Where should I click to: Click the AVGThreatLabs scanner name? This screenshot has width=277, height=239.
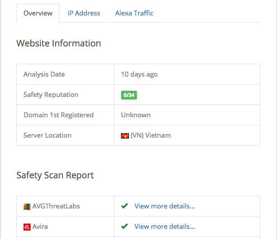pos(56,206)
